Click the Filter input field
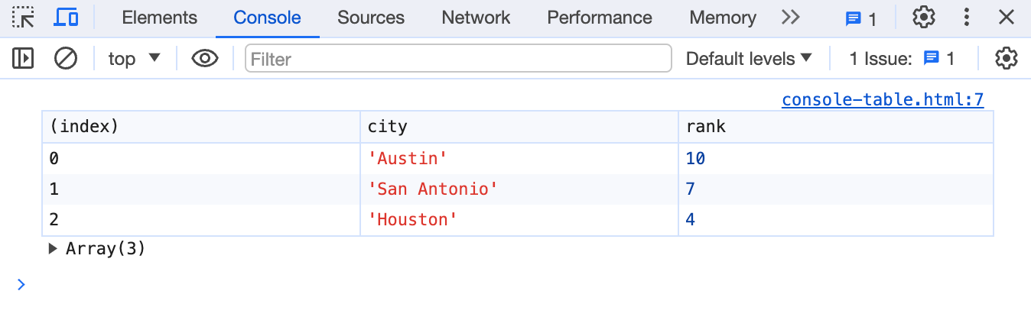Screen dimensions: 1031x317 point(457,58)
